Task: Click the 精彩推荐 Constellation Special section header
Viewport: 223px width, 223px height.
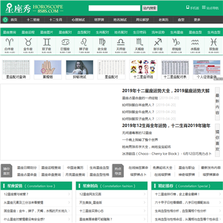Action: click(x=187, y=186)
